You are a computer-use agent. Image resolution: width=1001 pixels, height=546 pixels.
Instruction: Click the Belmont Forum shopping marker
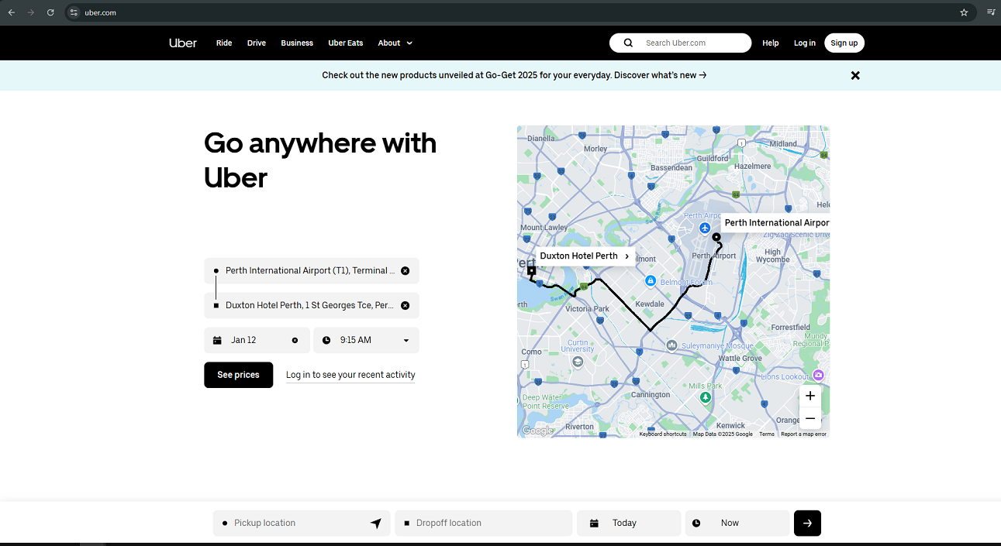tap(651, 280)
